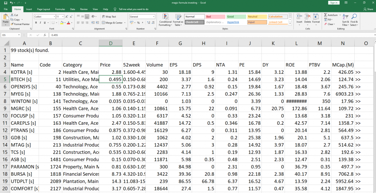Apply Percent Style

(138, 23)
